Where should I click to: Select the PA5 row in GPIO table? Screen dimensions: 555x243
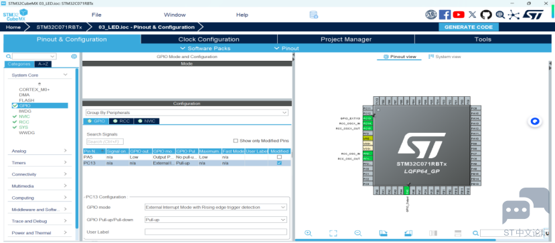(187, 157)
